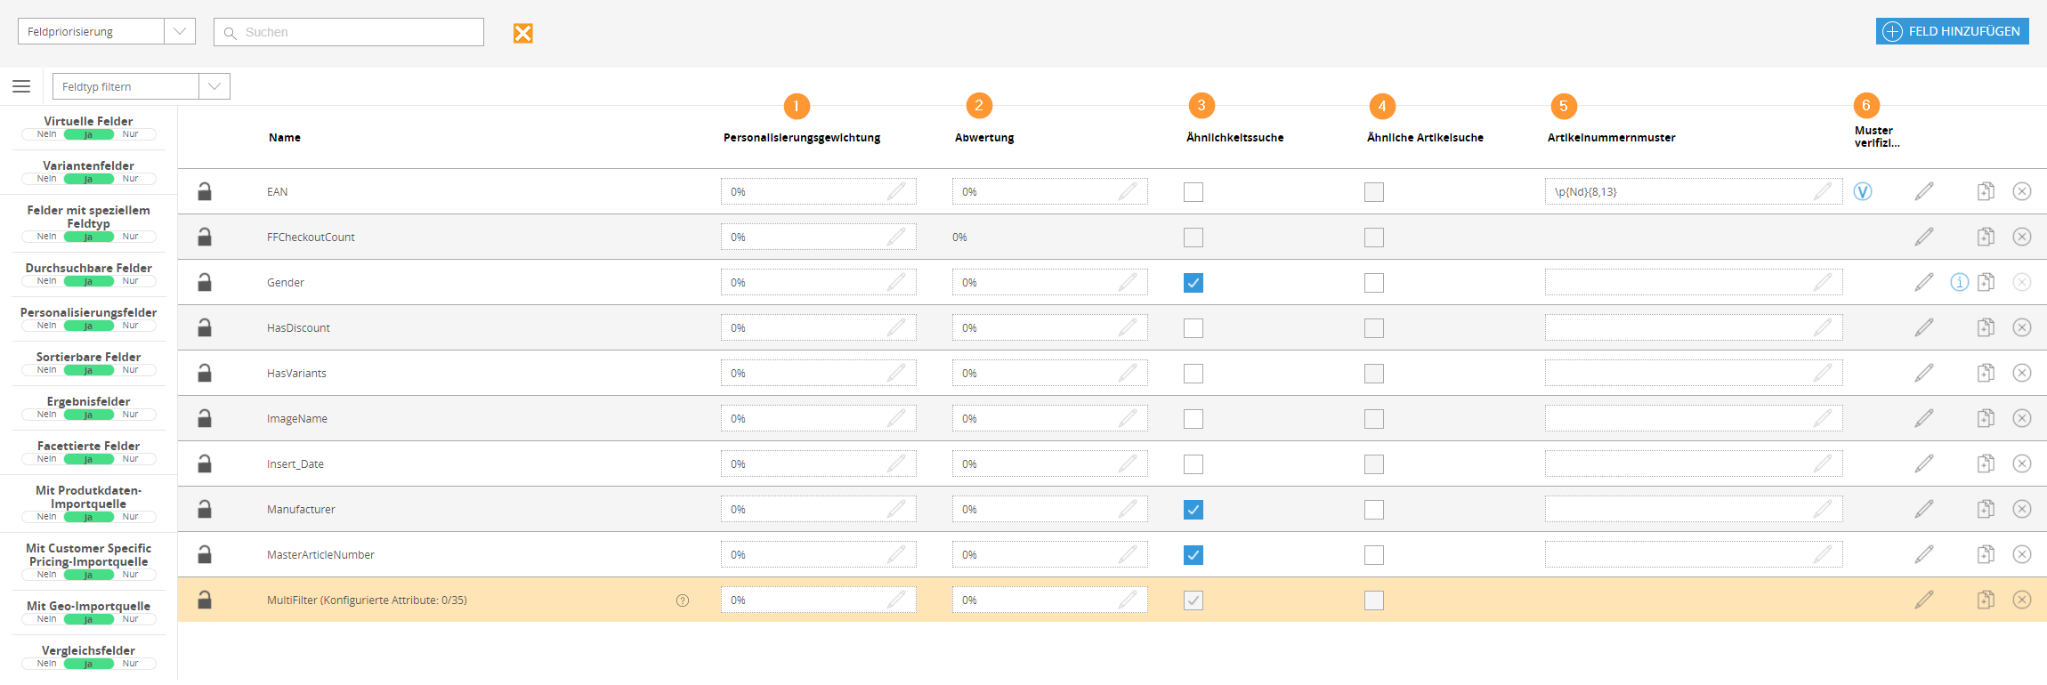The width and height of the screenshot is (2047, 685).
Task: Duplicate the Gender field
Action: (x=1986, y=282)
